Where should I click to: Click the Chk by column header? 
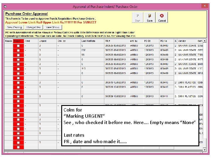(69, 41)
